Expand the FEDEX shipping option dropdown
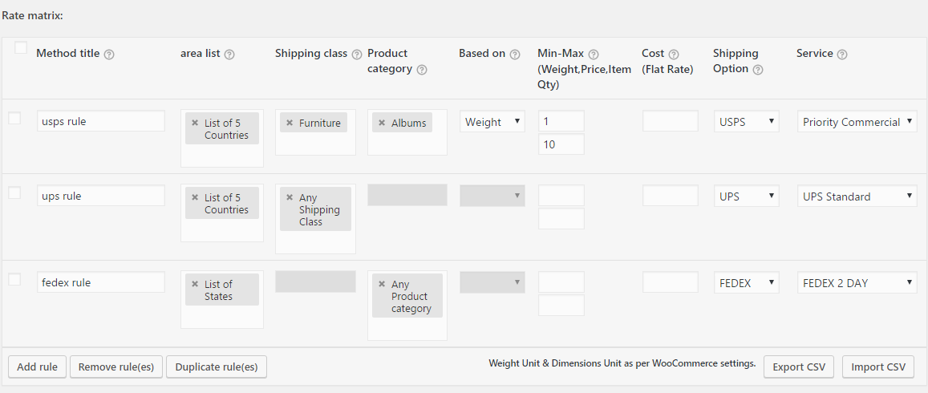This screenshot has width=928, height=393. click(x=746, y=282)
